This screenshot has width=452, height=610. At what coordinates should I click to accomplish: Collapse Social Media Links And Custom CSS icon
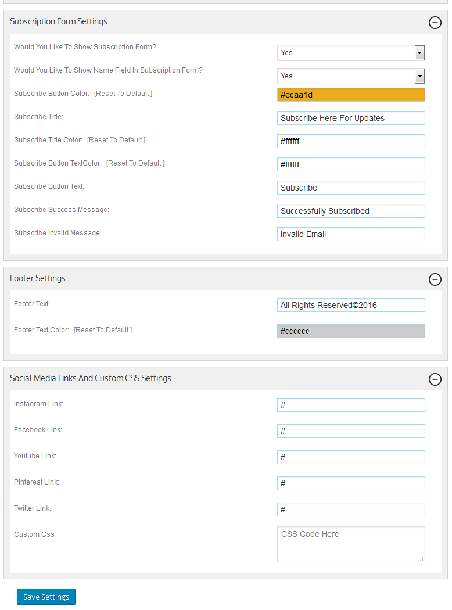pos(435,379)
